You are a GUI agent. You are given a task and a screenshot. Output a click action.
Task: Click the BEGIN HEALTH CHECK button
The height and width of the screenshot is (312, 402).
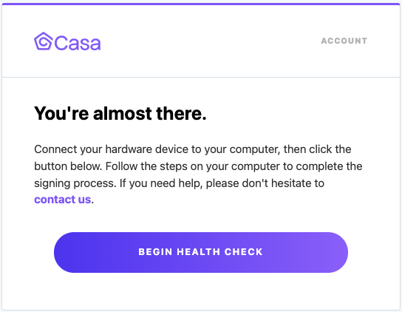click(x=201, y=252)
